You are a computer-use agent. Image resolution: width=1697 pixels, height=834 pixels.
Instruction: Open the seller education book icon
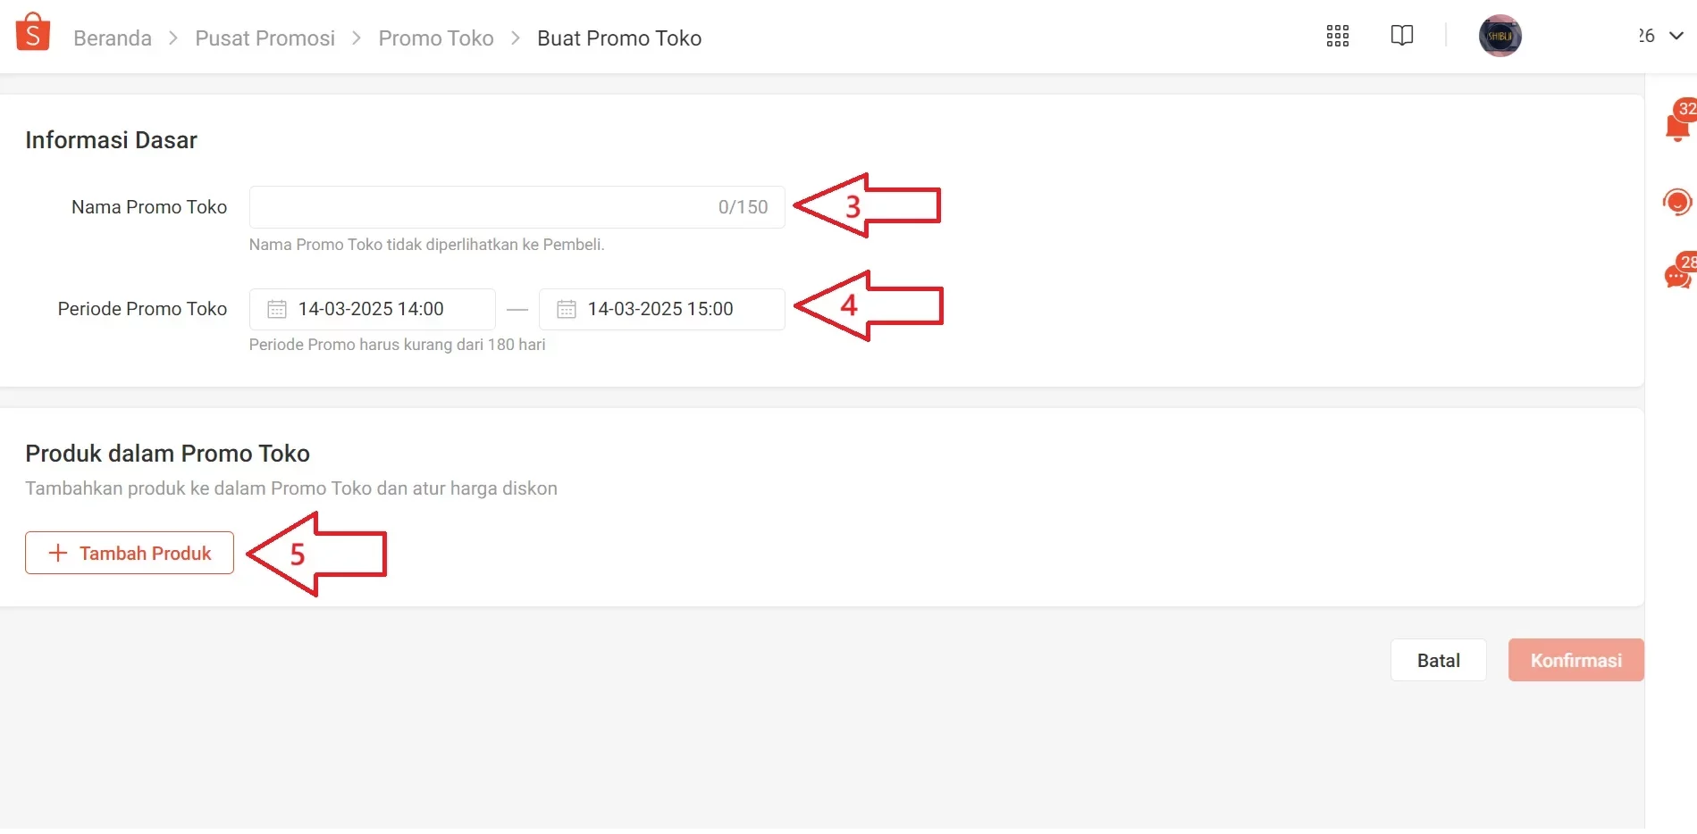pos(1402,36)
